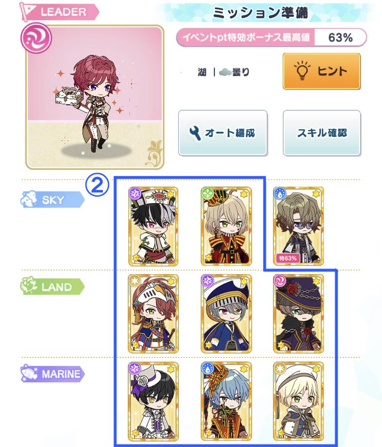Pick the navy helmet LAND card
382x447 pixels.
click(x=226, y=314)
